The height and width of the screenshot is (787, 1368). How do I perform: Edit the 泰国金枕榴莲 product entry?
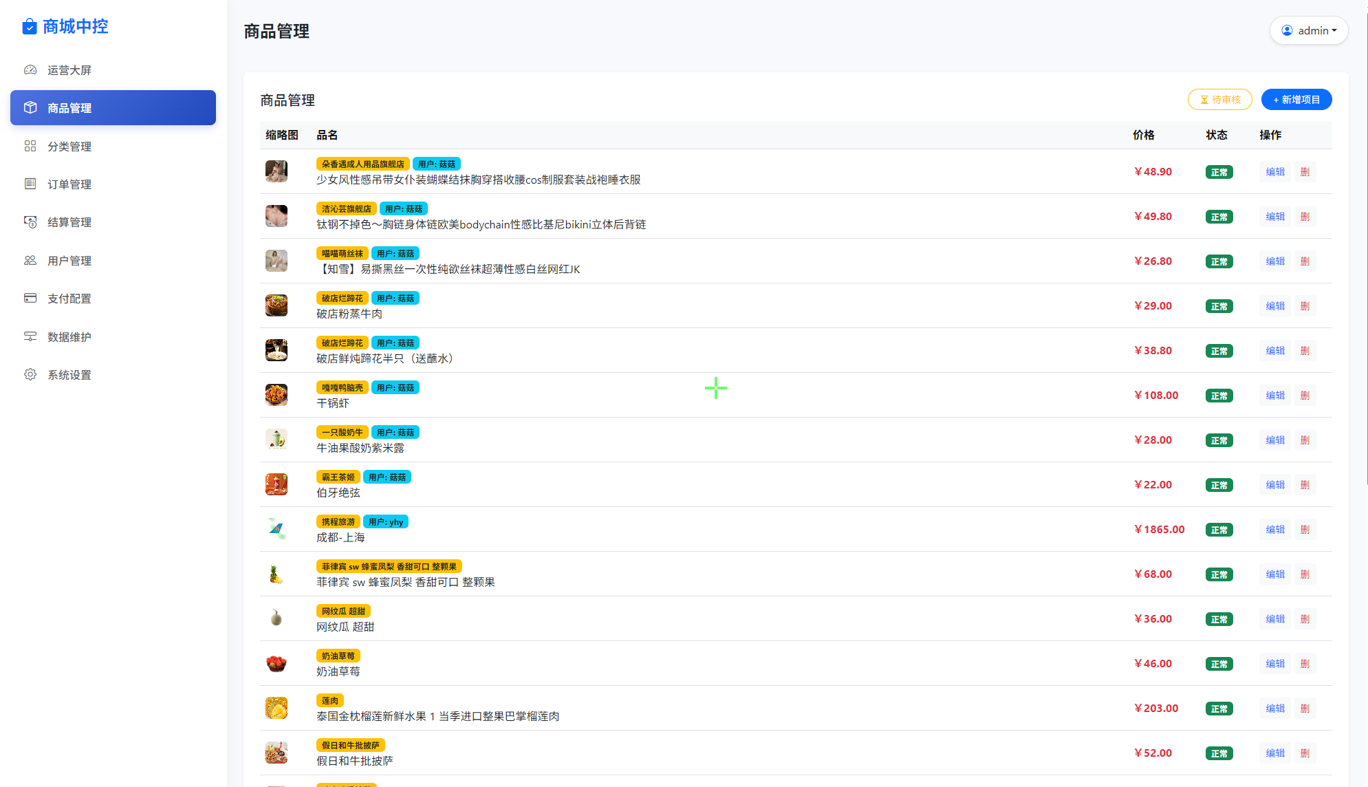click(x=1274, y=708)
